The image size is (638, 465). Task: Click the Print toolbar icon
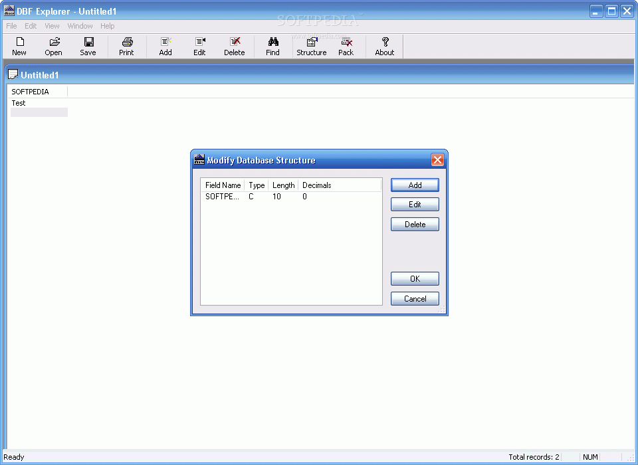pyautogui.click(x=127, y=42)
